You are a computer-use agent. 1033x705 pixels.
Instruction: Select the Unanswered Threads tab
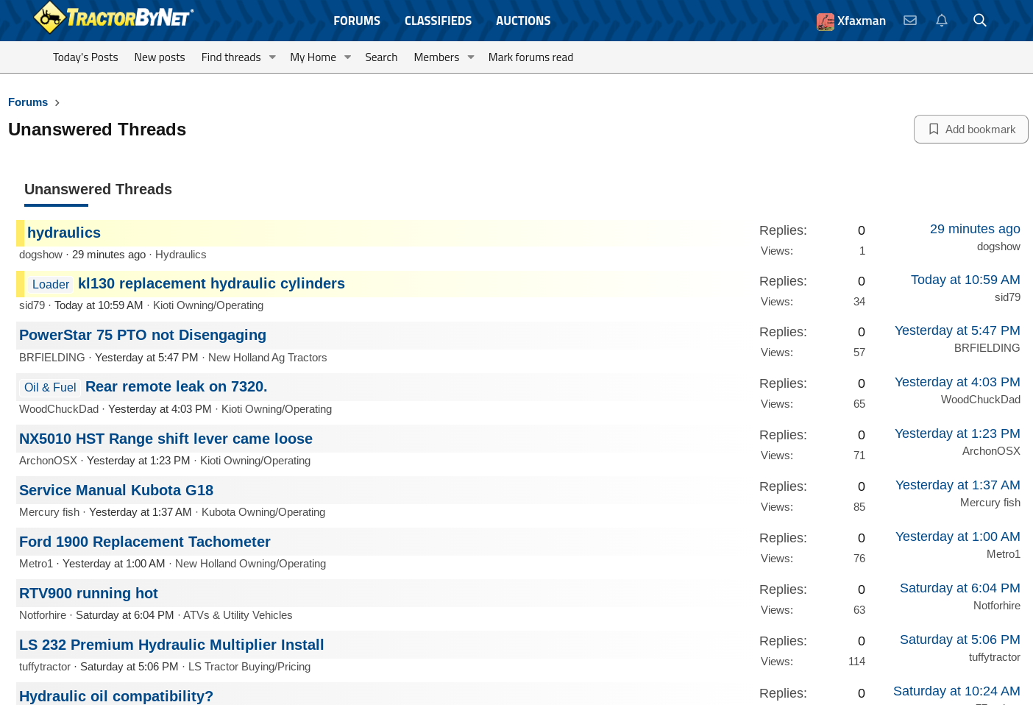click(x=98, y=189)
